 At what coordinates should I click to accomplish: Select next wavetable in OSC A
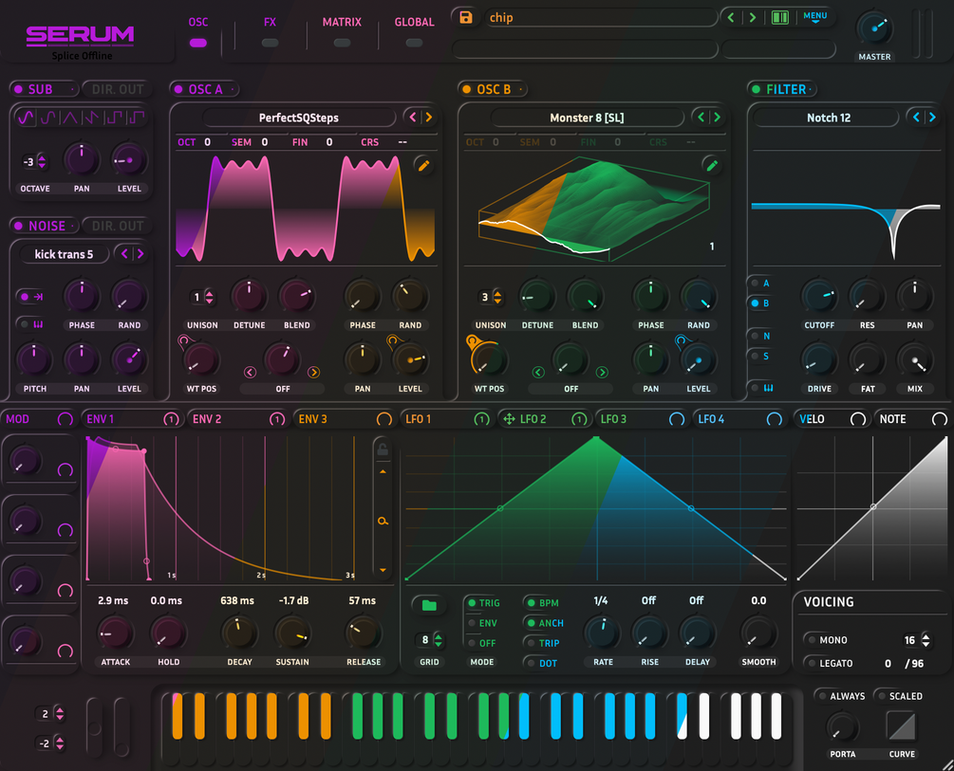pos(429,117)
